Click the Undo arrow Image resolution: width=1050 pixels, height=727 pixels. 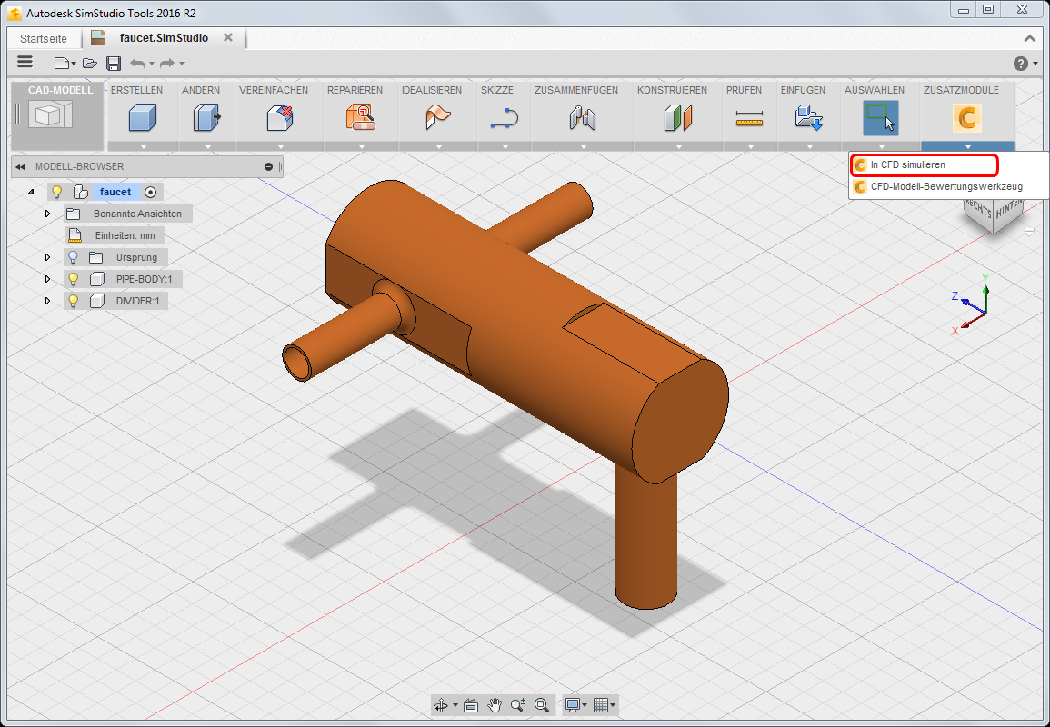point(137,63)
